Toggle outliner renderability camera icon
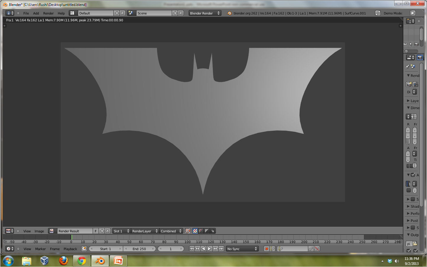427x267 pixels. (x=417, y=44)
